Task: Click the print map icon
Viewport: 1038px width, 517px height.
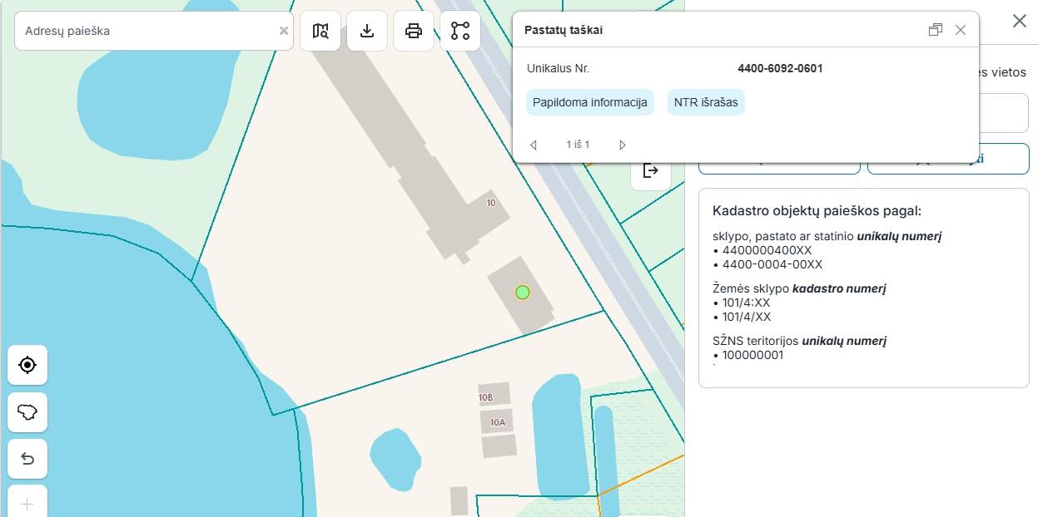Action: pyautogui.click(x=414, y=31)
